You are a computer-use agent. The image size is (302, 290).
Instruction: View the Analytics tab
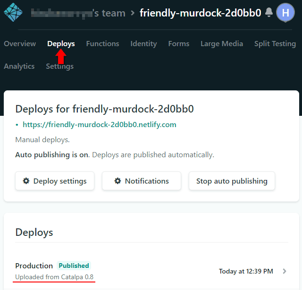point(19,66)
